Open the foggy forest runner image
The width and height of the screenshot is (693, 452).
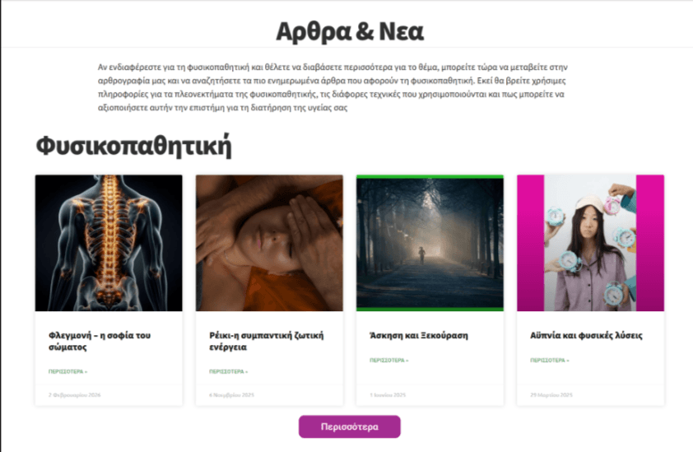pos(430,243)
